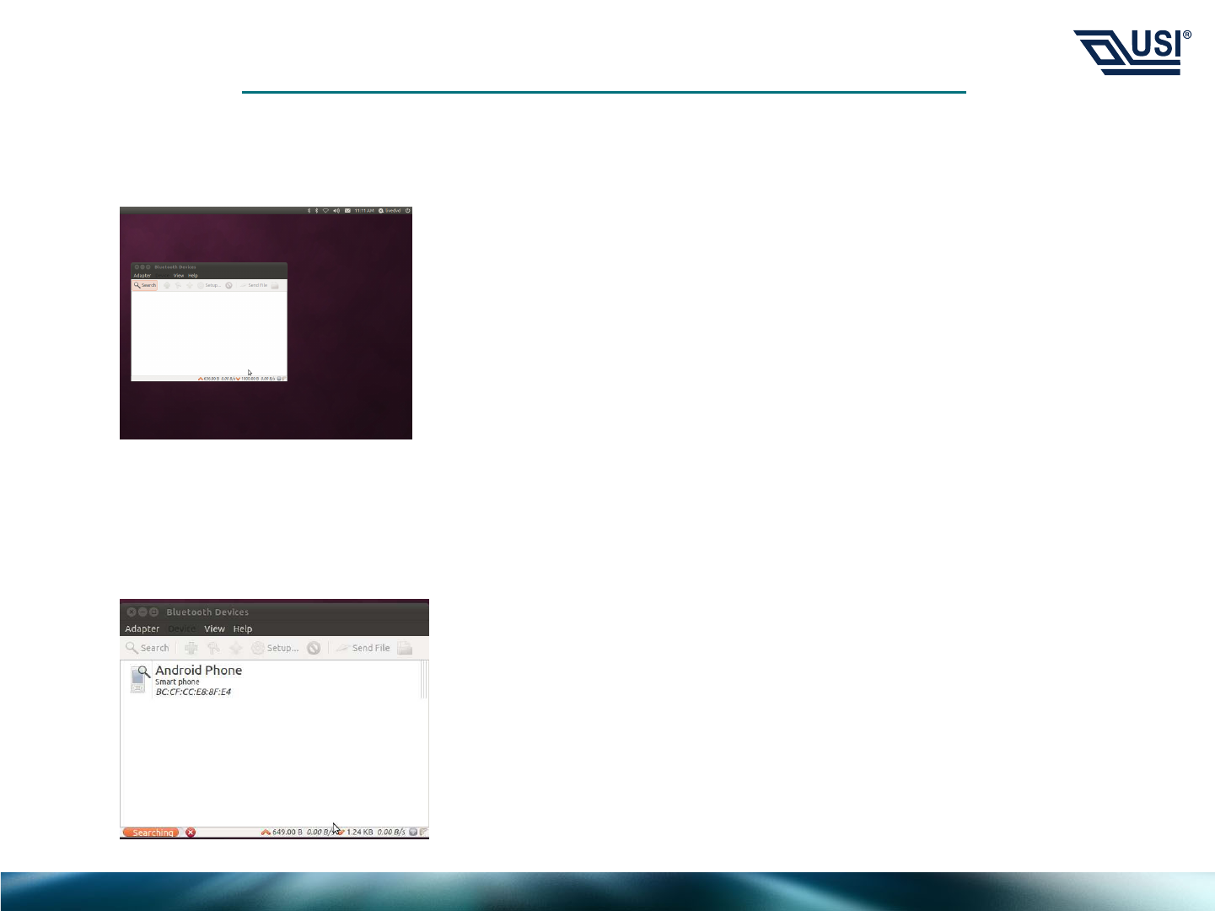
Task: Click the Smart phone device type label
Action: click(177, 682)
